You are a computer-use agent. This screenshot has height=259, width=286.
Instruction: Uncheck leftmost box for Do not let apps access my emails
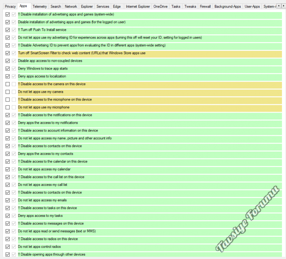pyautogui.click(x=7, y=200)
